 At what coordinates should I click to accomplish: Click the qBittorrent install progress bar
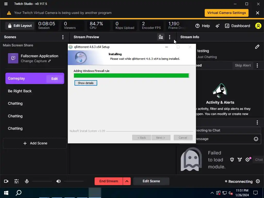[x=132, y=76]
